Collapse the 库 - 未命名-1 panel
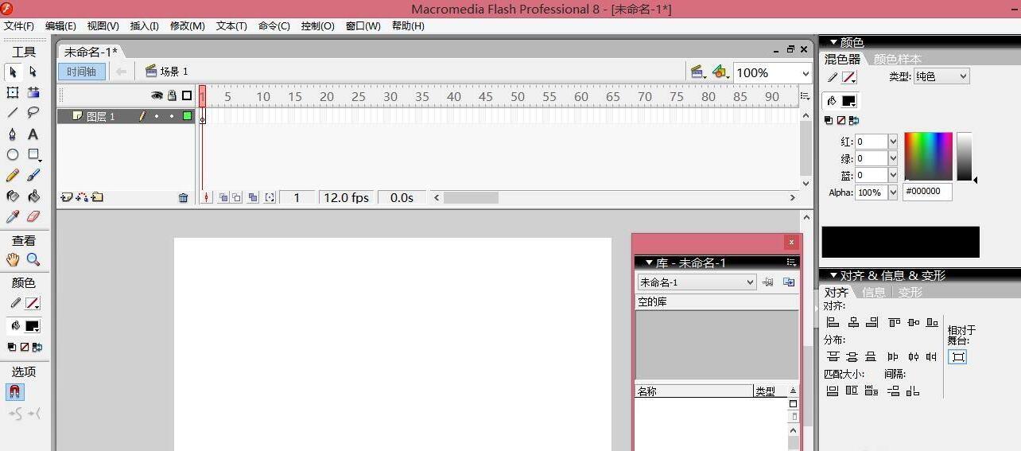 click(x=650, y=262)
